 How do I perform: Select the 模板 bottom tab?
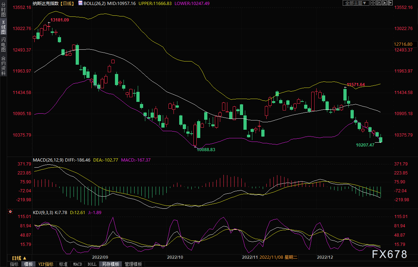[29, 264]
